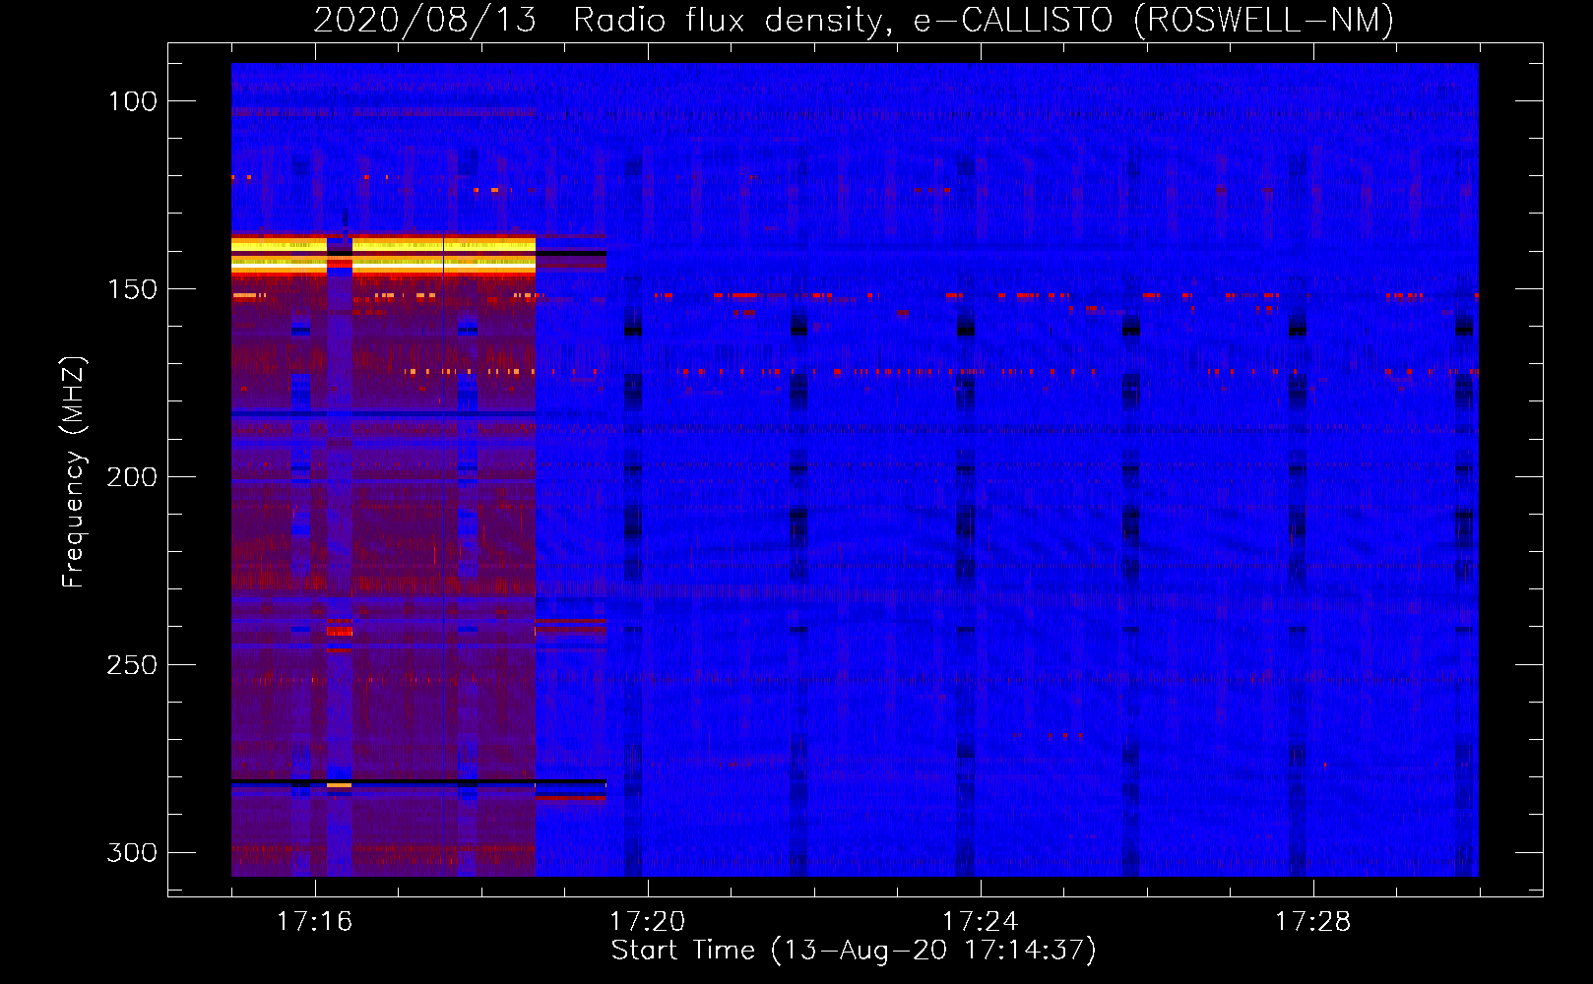The height and width of the screenshot is (984, 1593).
Task: Click the 100 frequency tick label
Action: pyautogui.click(x=132, y=101)
